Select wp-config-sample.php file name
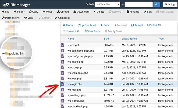Viewport: 178px width, 108px height. pos(80,56)
